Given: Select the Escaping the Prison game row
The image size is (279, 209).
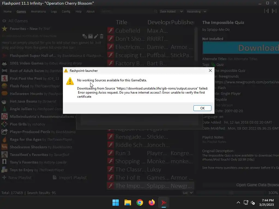Looking at the screenshot, I should 150,55.
